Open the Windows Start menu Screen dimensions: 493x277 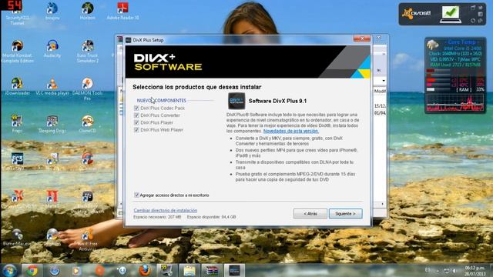pyautogui.click(x=10, y=270)
